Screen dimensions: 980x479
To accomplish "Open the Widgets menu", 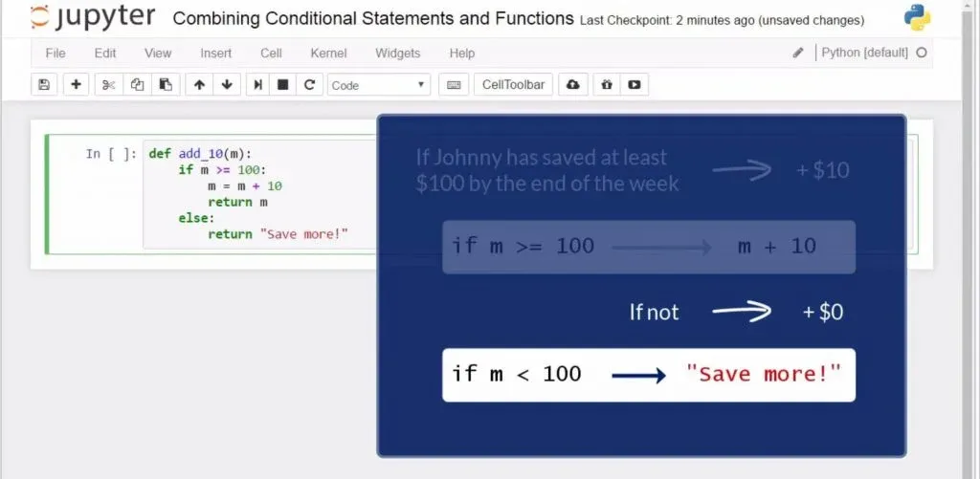I will pos(397,54).
